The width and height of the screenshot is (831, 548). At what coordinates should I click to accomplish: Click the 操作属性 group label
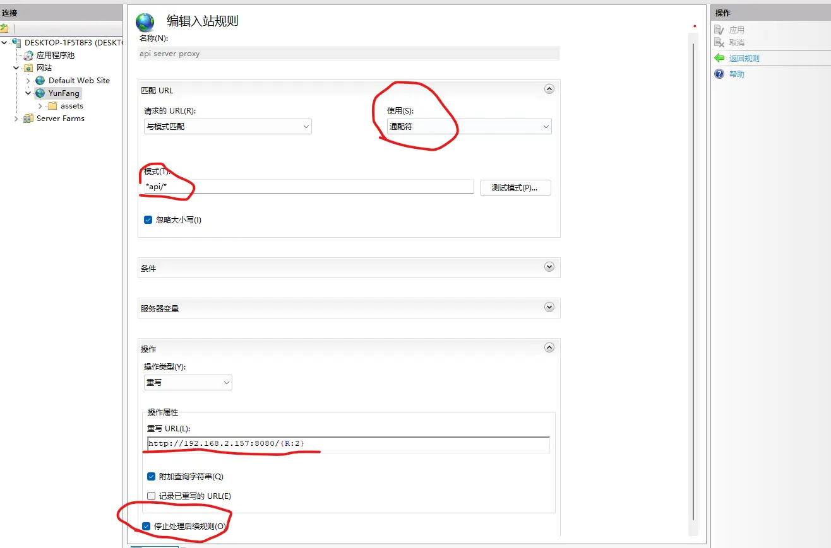point(163,412)
